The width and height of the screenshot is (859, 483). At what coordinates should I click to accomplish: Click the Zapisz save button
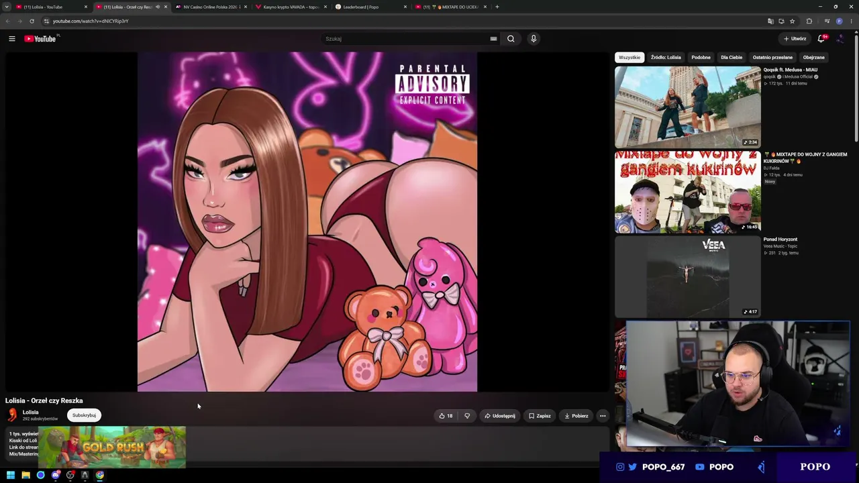click(x=540, y=416)
